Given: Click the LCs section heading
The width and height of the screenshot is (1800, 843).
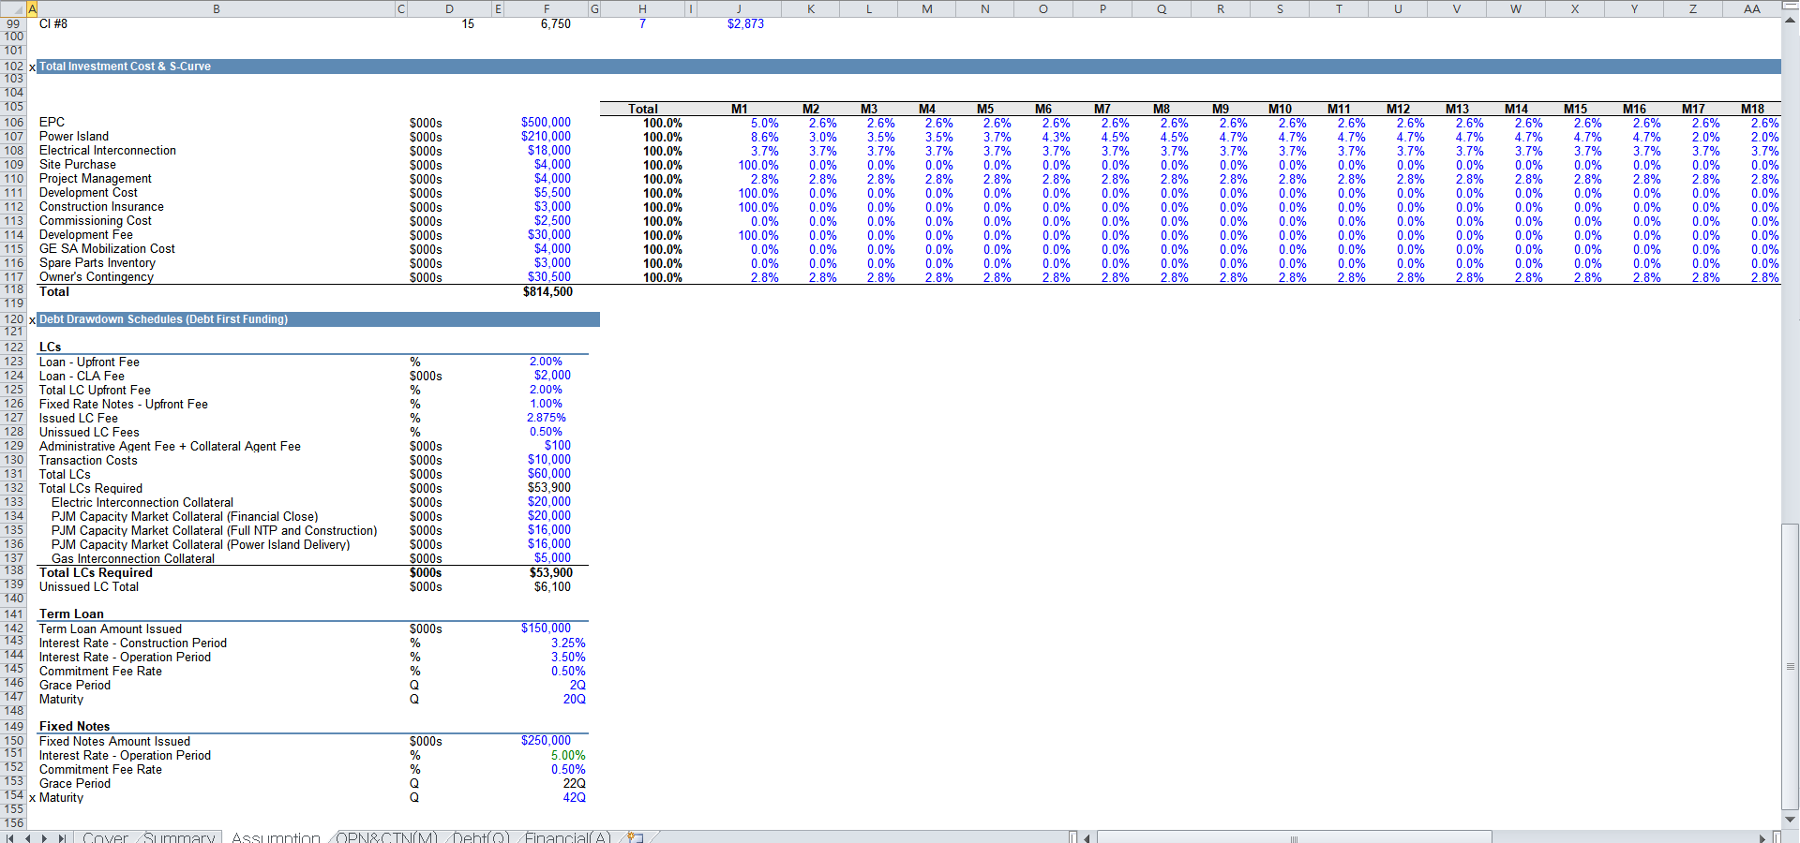Looking at the screenshot, I should (50, 348).
